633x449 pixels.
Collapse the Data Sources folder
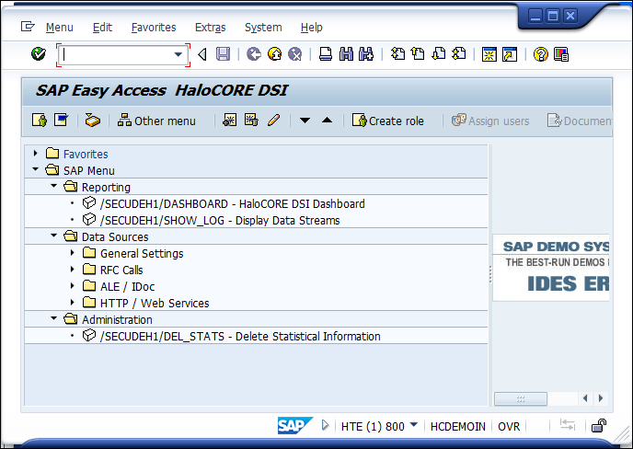click(x=53, y=236)
